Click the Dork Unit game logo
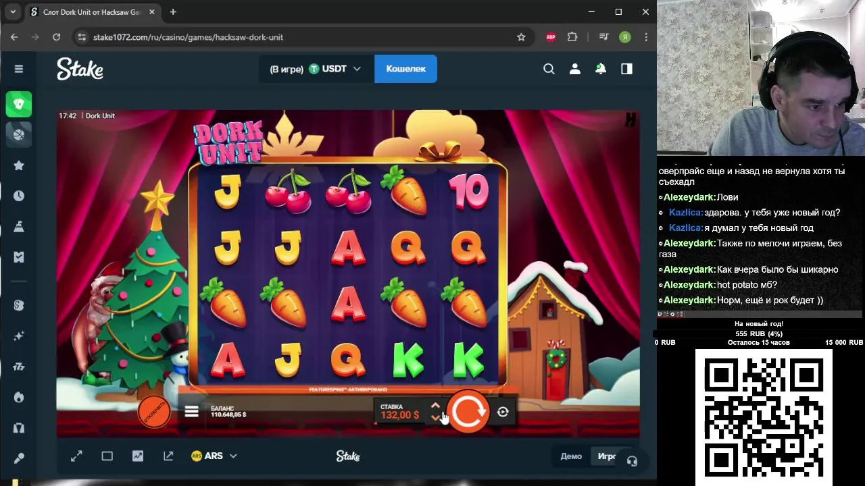This screenshot has height=486, width=865. (x=228, y=142)
